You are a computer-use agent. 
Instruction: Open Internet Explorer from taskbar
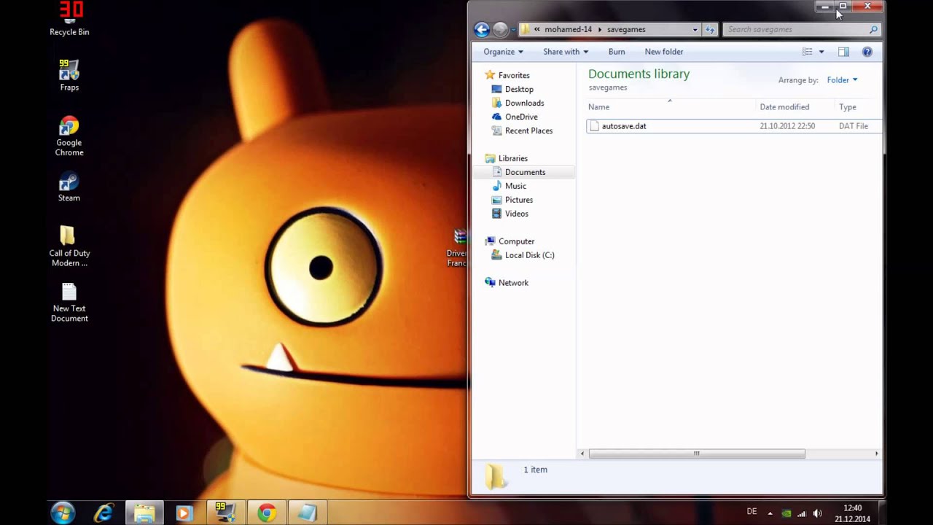(x=104, y=513)
